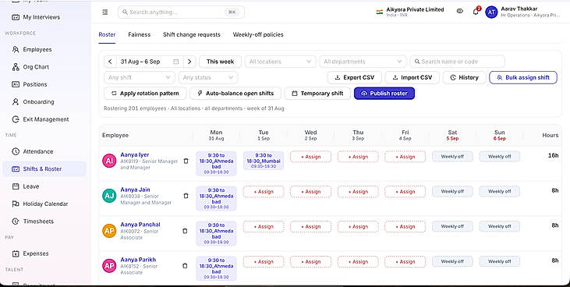Click Aanya Iyer Saturday Weekly off
570x287 pixels.
[x=452, y=157]
